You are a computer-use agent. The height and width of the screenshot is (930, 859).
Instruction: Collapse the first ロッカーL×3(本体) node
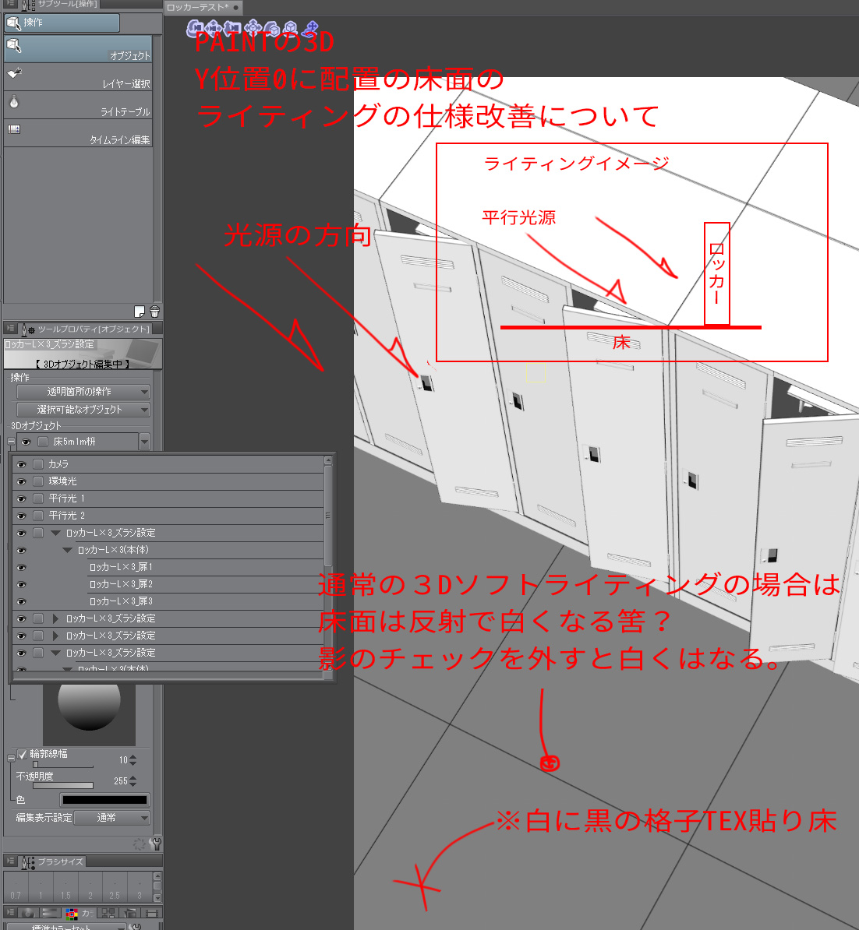click(x=67, y=551)
